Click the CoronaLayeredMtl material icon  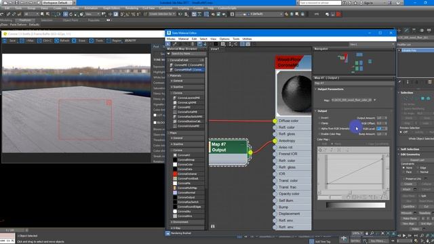pos(175,98)
